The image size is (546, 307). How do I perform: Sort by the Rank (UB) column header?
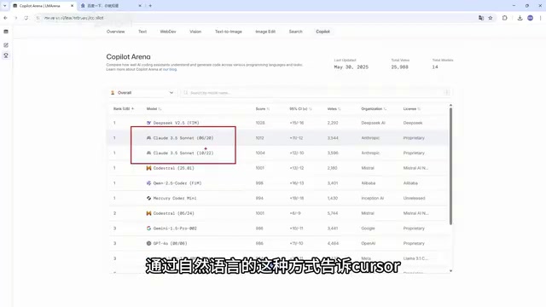pos(123,109)
